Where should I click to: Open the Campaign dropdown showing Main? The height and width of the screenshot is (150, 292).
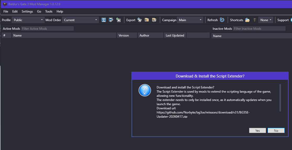pos(190,20)
